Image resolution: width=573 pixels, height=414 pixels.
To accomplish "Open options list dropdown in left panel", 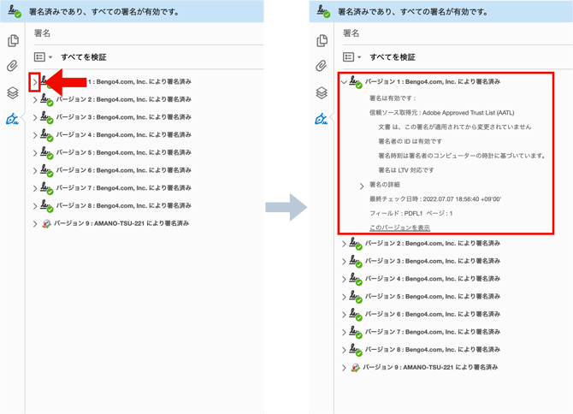I will (43, 57).
